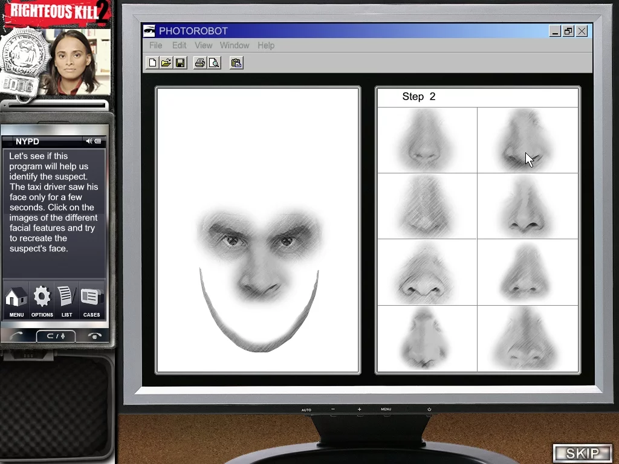Open the File menu

155,45
